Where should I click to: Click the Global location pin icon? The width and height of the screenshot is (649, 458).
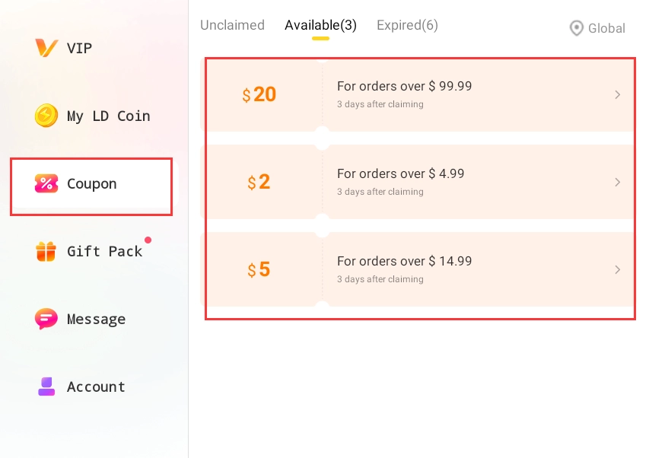pyautogui.click(x=576, y=28)
